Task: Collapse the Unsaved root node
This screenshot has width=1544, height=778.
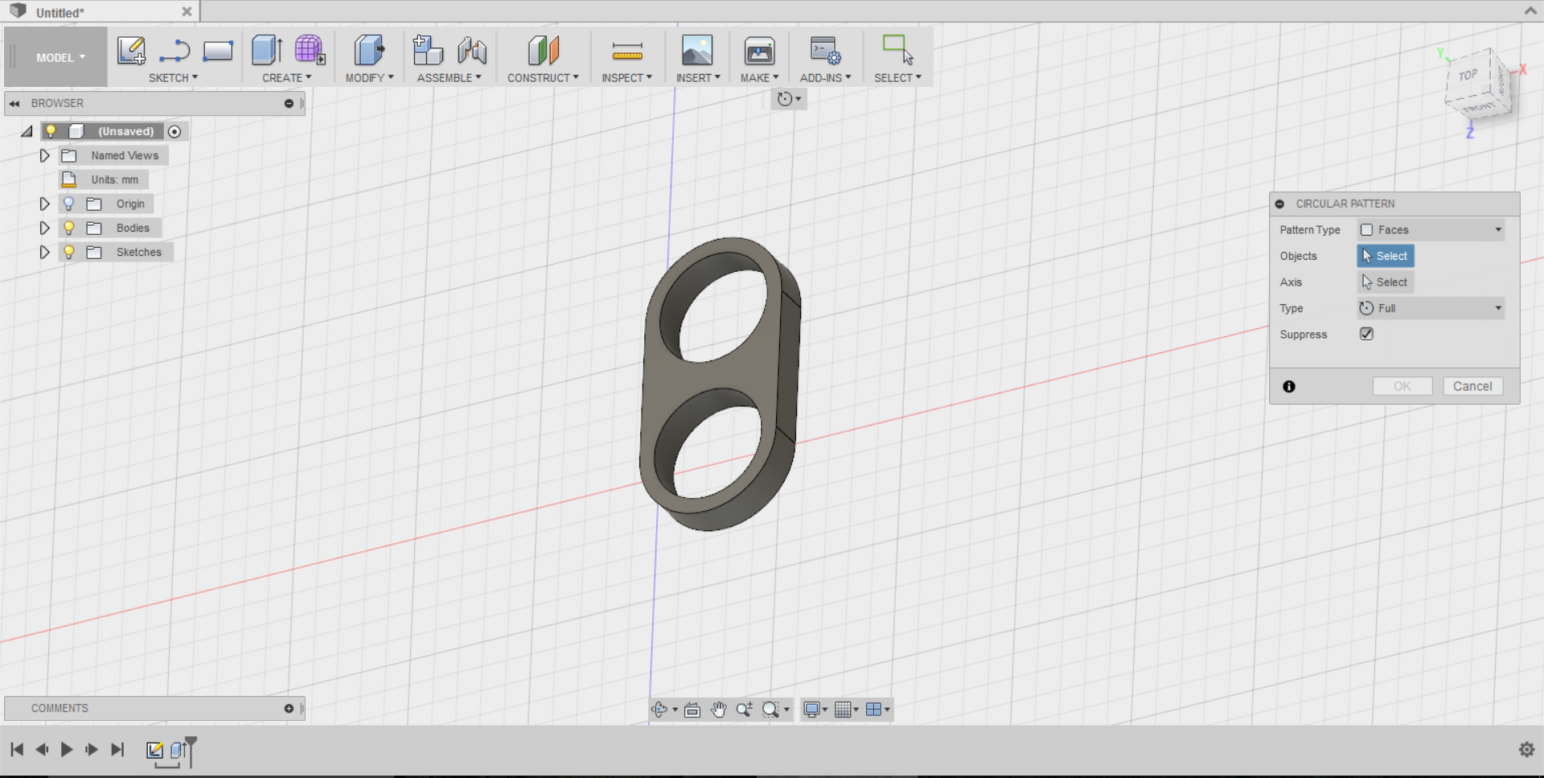Action: [x=27, y=131]
